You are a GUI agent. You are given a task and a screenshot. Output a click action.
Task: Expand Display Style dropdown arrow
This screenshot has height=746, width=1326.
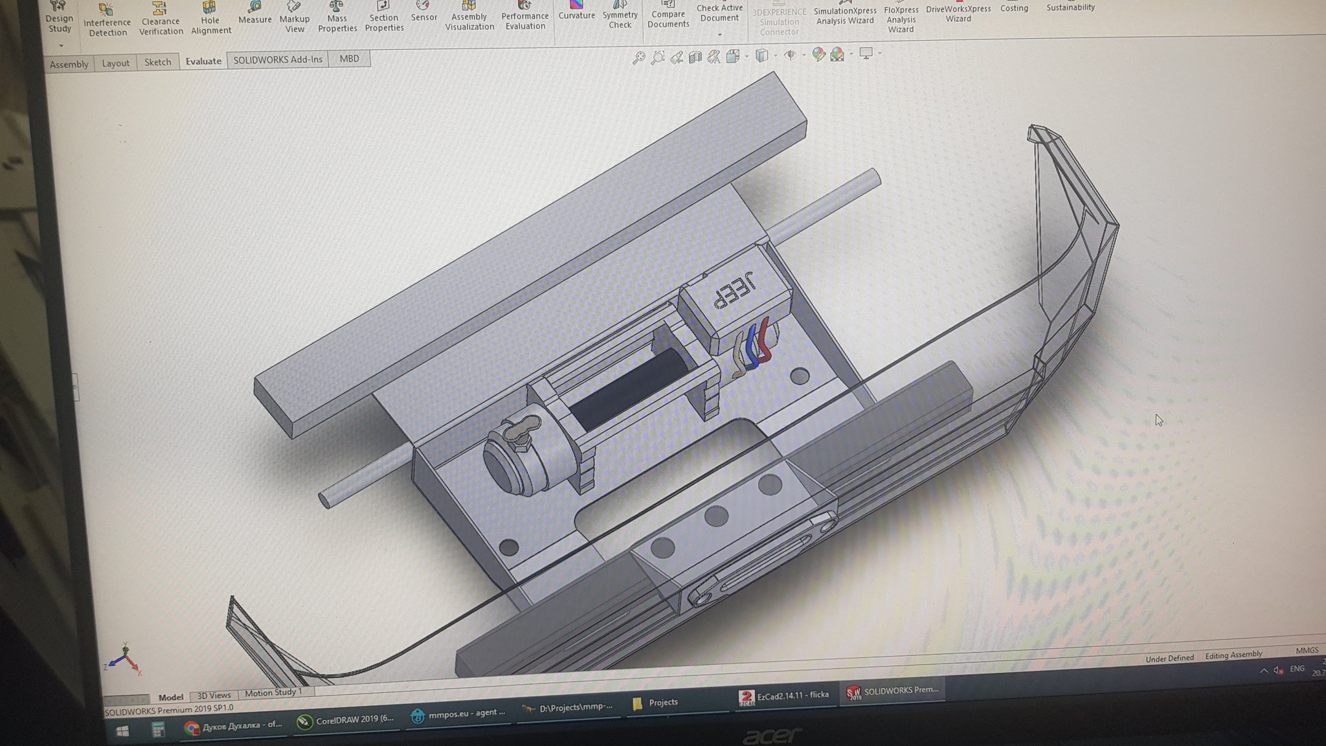pyautogui.click(x=776, y=56)
